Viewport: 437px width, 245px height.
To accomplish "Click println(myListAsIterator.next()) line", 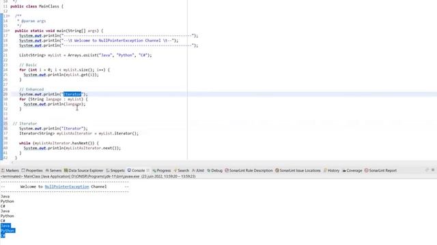I will [72, 148].
